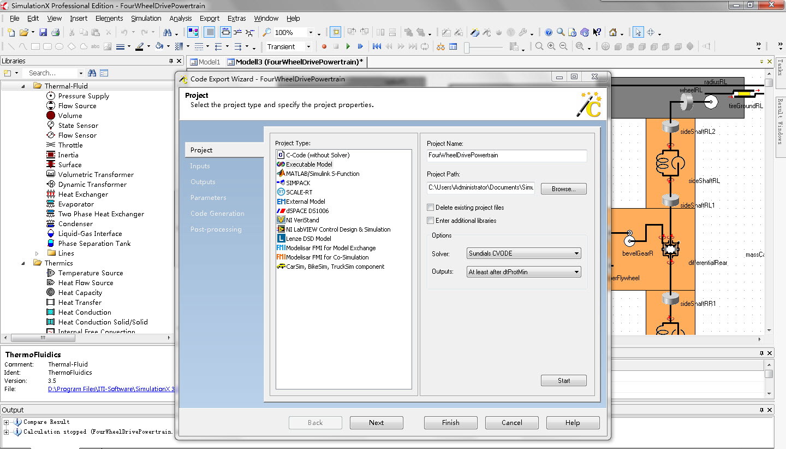Image resolution: width=786 pixels, height=449 pixels.
Task: Click the blue Help question mark icon
Action: [x=549, y=33]
